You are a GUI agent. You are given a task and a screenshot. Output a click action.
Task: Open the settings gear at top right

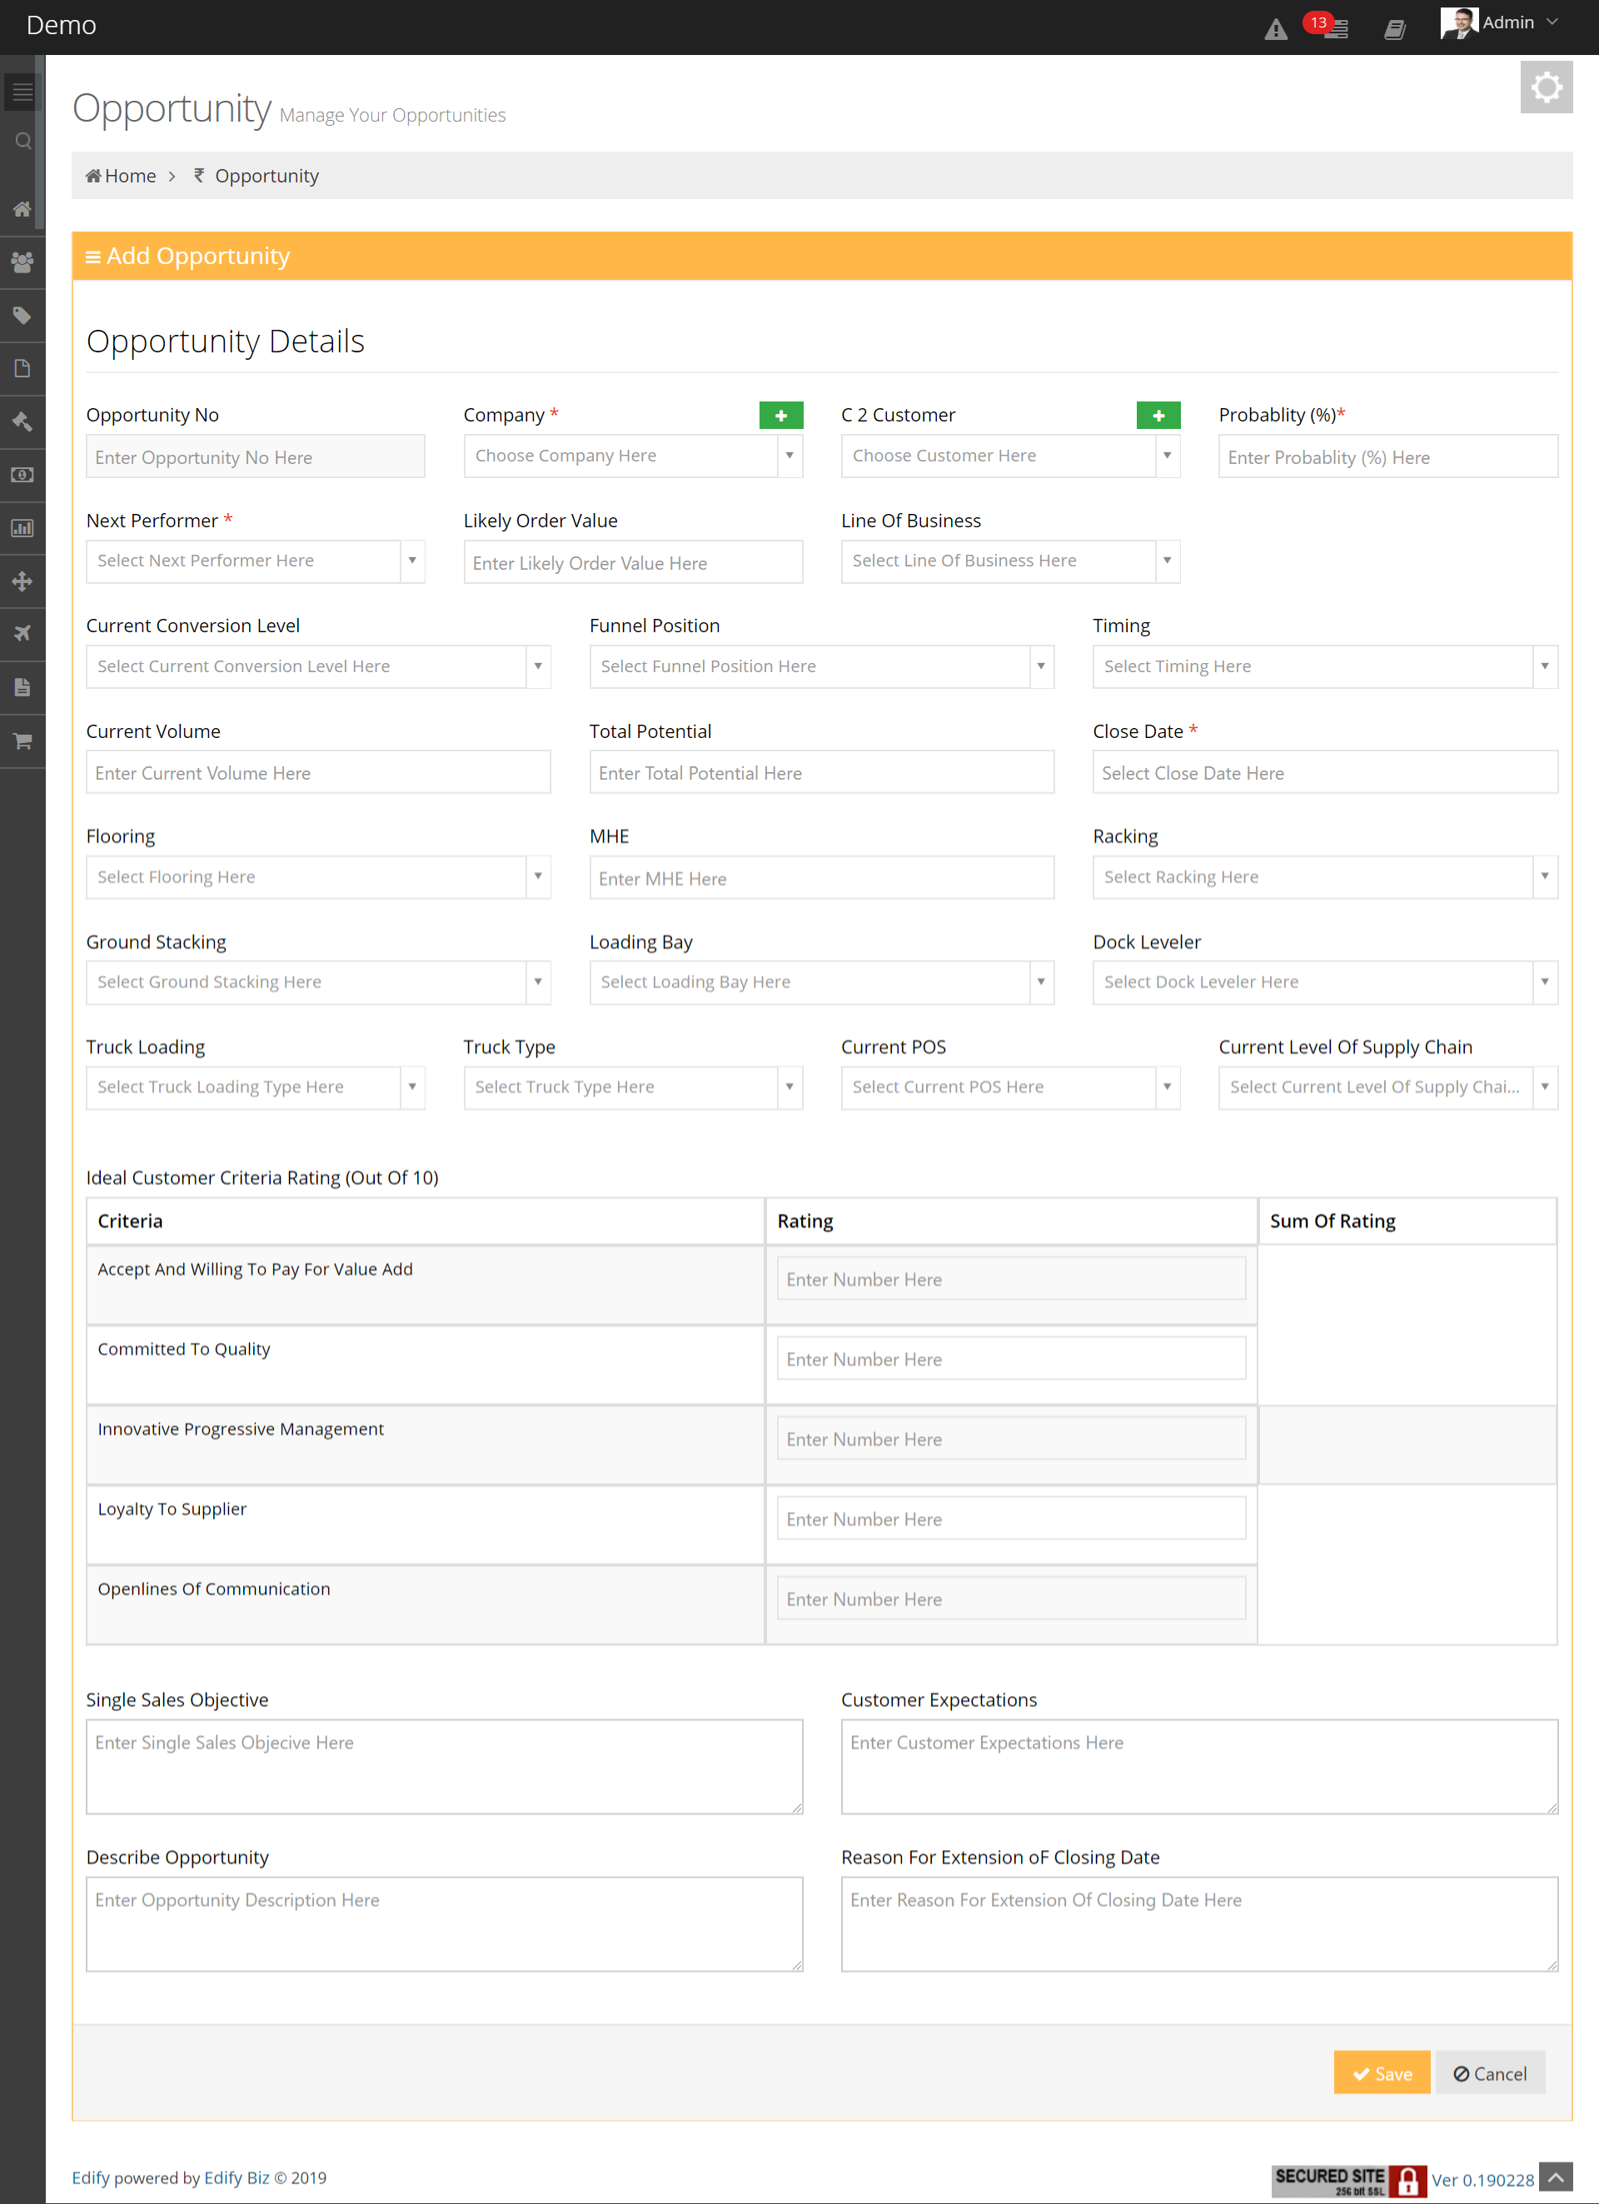pos(1546,87)
